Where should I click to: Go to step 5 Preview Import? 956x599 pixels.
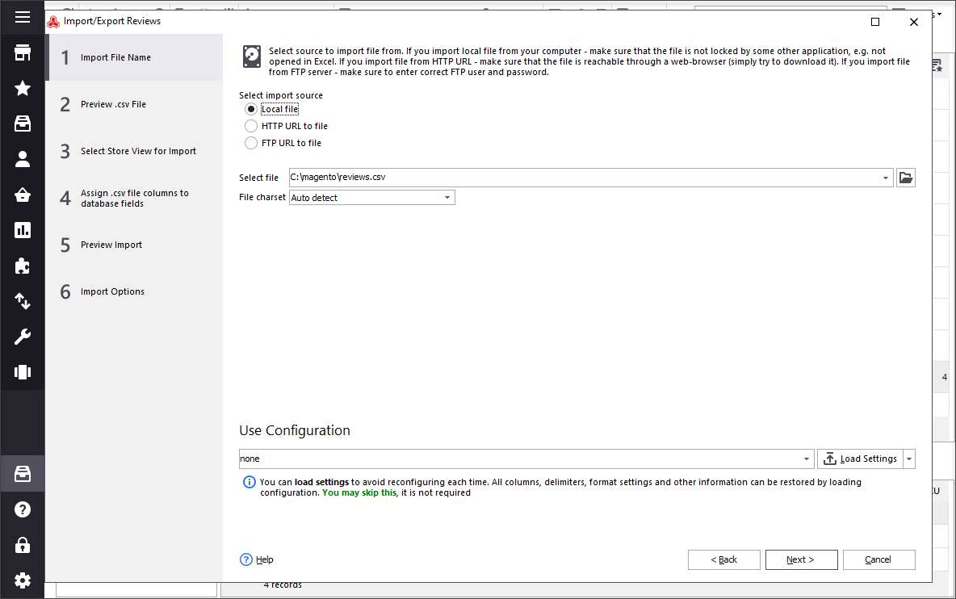(134, 245)
